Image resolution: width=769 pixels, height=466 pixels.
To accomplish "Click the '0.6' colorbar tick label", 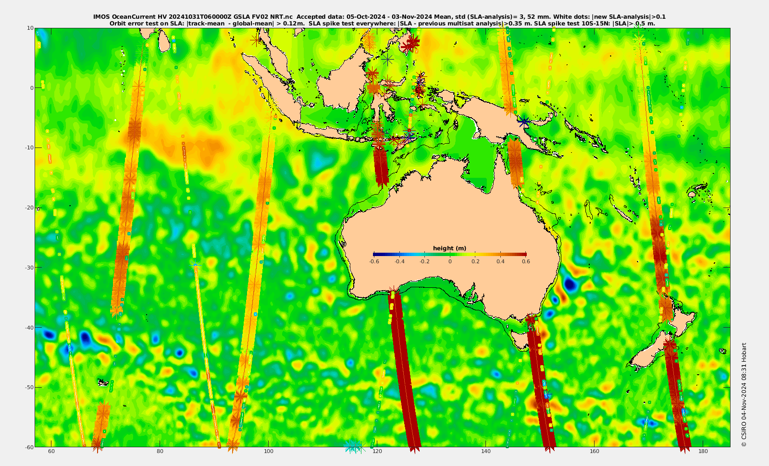I will (x=526, y=262).
